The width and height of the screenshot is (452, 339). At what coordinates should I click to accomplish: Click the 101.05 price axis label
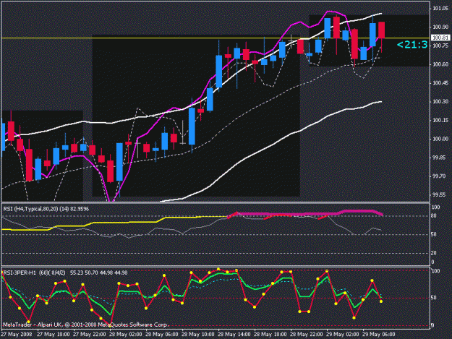click(x=440, y=9)
